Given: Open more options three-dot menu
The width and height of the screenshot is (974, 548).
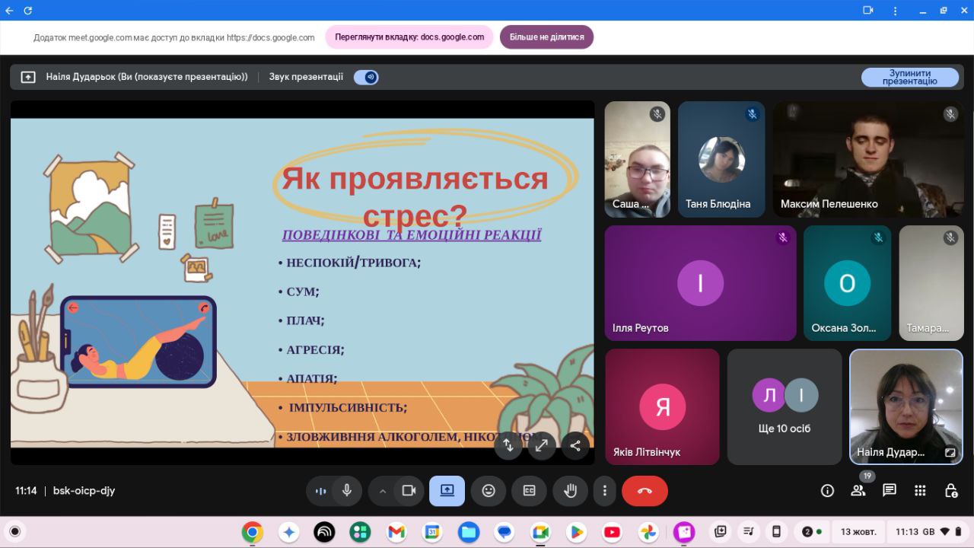Looking at the screenshot, I should coord(604,491).
